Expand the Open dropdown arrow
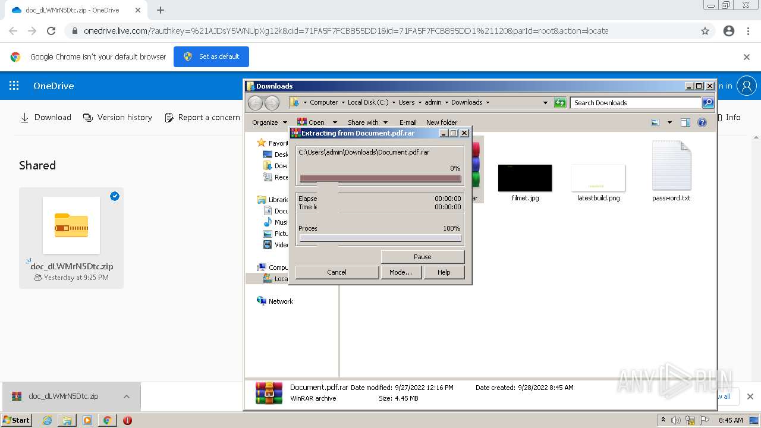Viewport: 761px width, 428px height. pyautogui.click(x=335, y=122)
